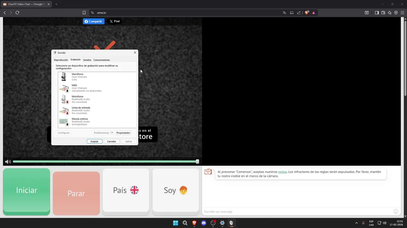Select the Iriun Webcam Micrófono device
This screenshot has height=228, width=407.
[97, 77]
